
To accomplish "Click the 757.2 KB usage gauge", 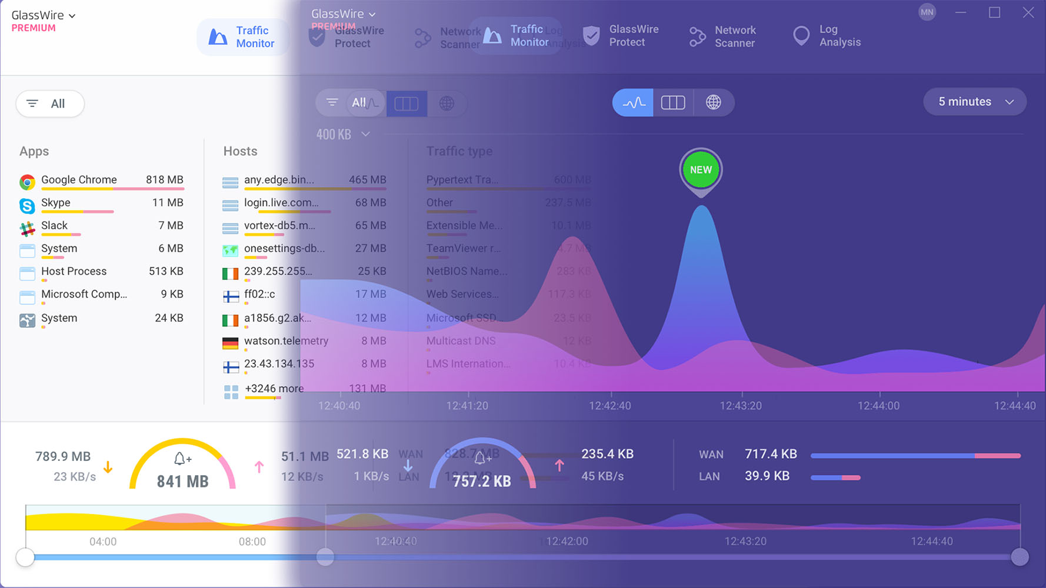I will 482,463.
